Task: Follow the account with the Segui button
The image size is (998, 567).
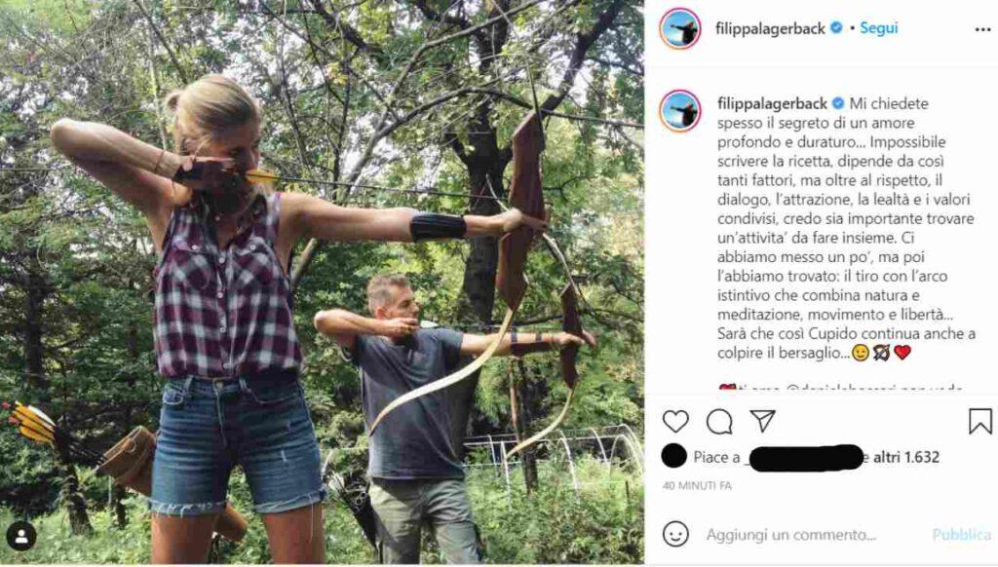Action: (878, 28)
